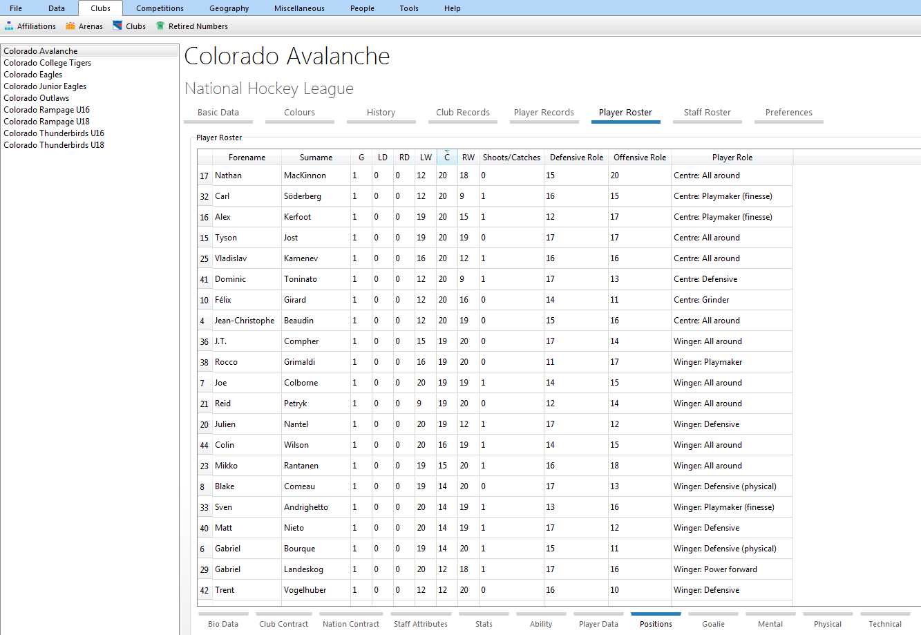Click the Andrighetto surname cell
This screenshot has width=921, height=635.
(316, 507)
